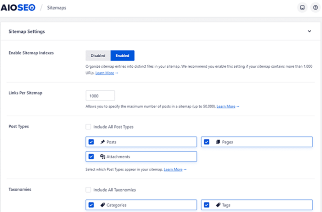Enable the Include All Taxonomies option
Viewport: 322px width, 212px height.
point(88,190)
